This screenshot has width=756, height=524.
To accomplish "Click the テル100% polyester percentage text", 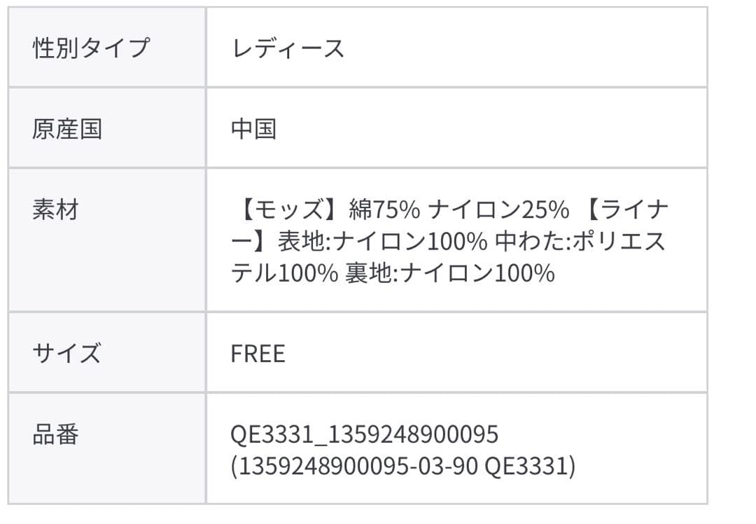I will 284,273.
